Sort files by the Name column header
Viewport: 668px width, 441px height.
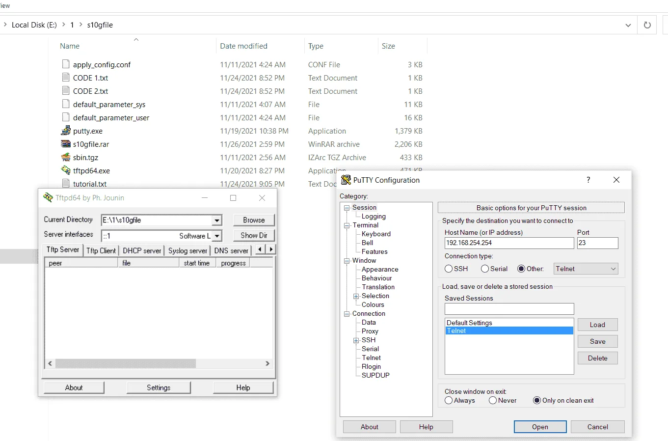pos(70,46)
